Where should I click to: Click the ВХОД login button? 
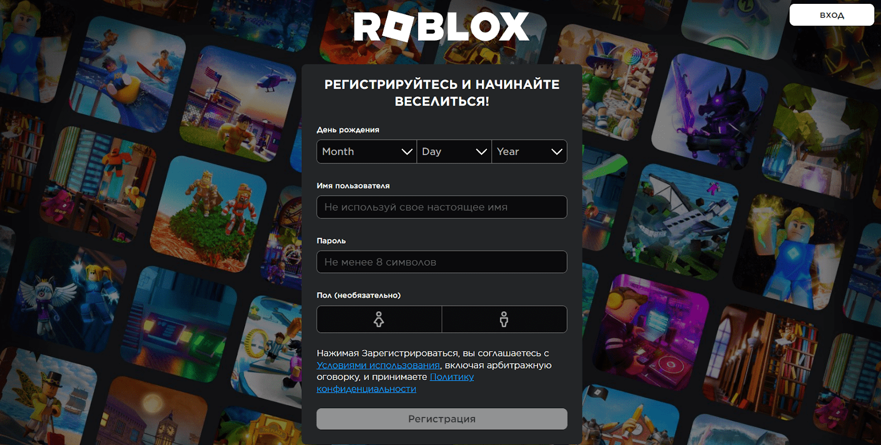coord(831,15)
